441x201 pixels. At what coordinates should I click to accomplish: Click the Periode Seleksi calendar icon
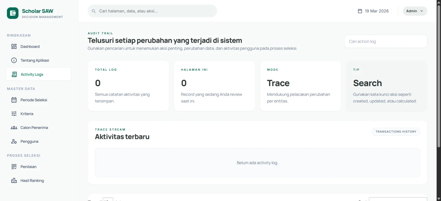pyautogui.click(x=14, y=100)
